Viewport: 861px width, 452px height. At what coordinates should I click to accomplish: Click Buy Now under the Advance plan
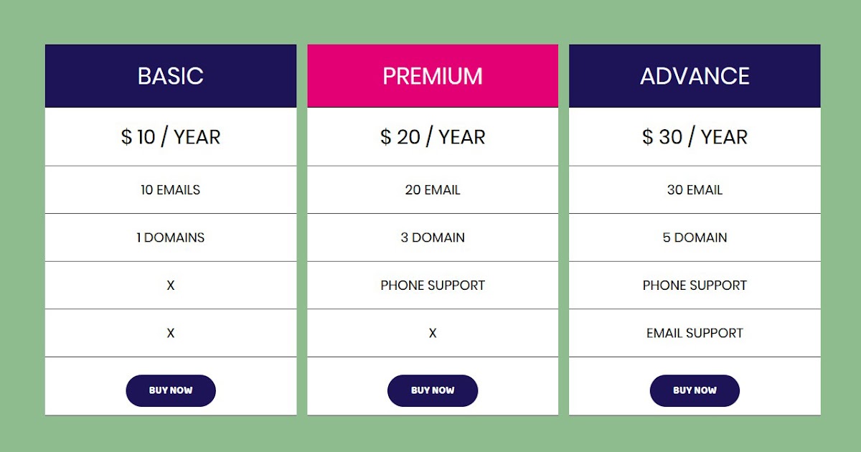coord(695,390)
